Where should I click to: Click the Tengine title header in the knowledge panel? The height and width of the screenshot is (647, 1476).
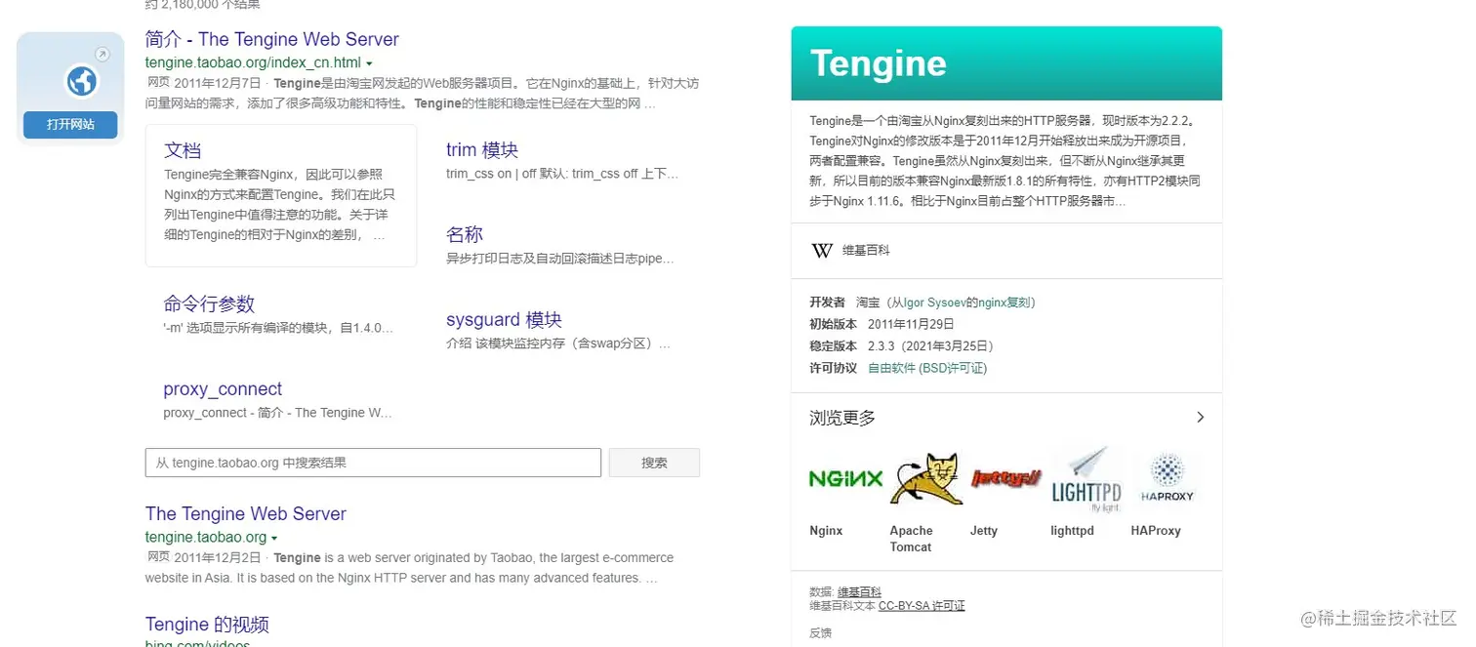coord(879,63)
